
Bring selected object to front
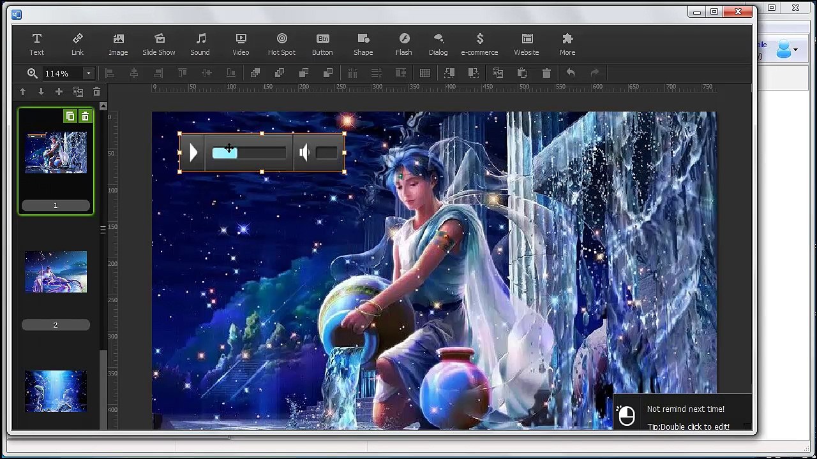[x=255, y=73]
